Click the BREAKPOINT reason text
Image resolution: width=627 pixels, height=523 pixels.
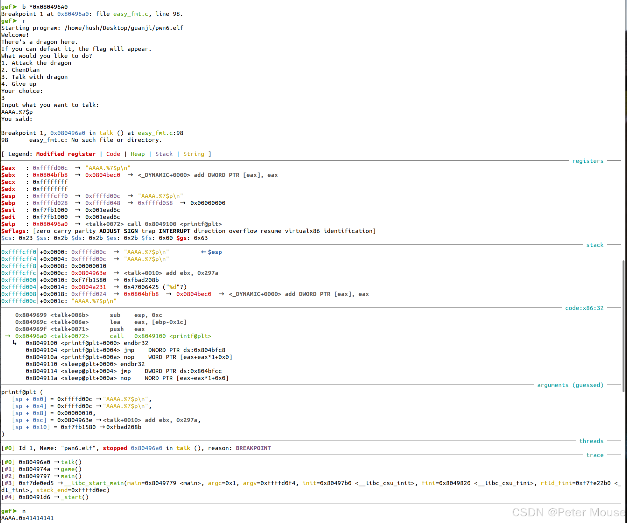253,448
